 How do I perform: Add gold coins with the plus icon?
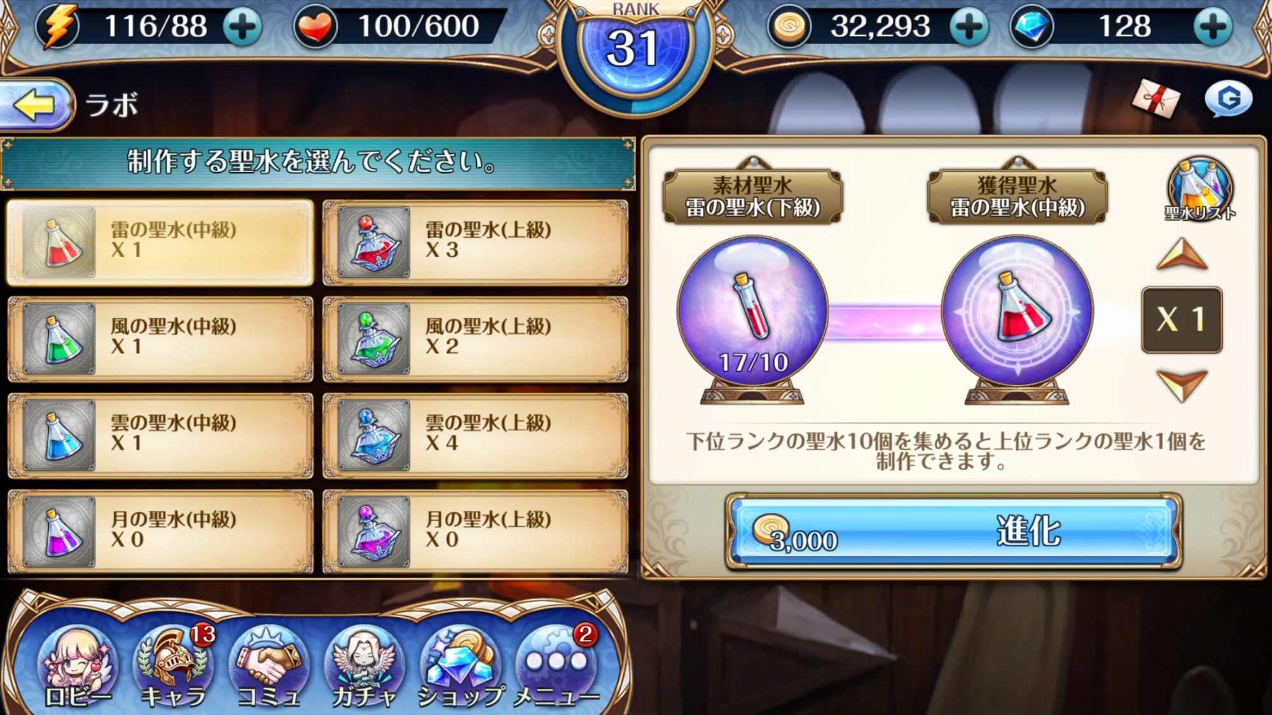pyautogui.click(x=969, y=27)
